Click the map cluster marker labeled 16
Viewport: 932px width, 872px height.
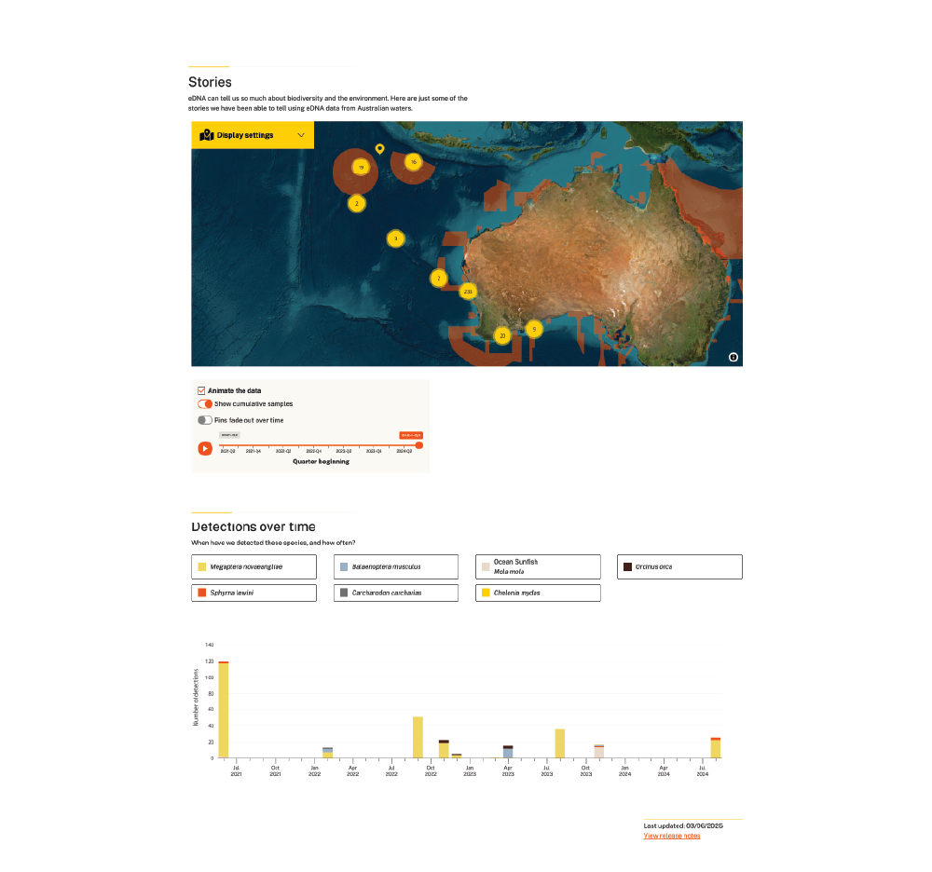click(x=413, y=162)
